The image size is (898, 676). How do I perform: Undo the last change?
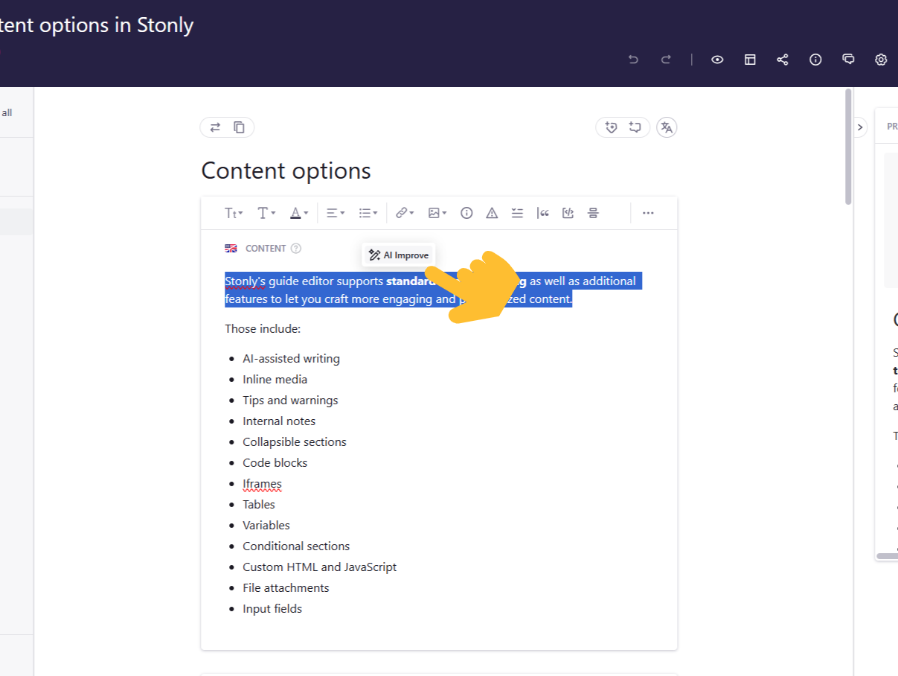point(633,60)
